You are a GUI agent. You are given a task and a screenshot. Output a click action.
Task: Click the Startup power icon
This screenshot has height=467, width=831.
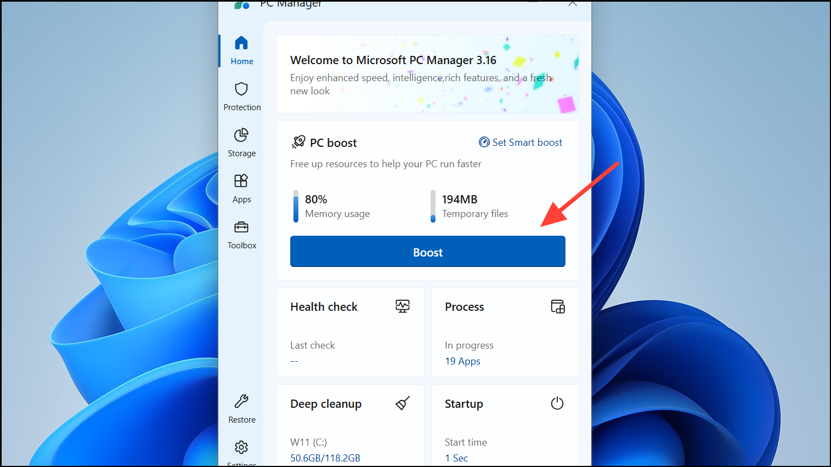pyautogui.click(x=557, y=403)
